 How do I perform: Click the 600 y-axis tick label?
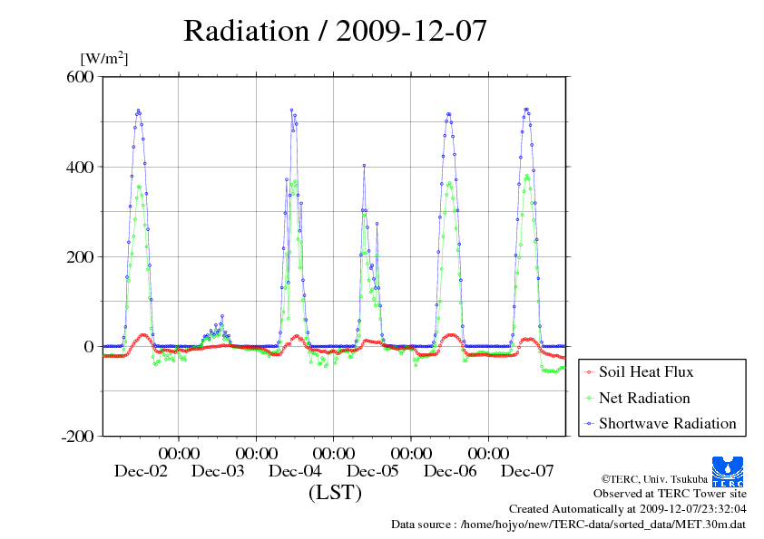tap(81, 77)
